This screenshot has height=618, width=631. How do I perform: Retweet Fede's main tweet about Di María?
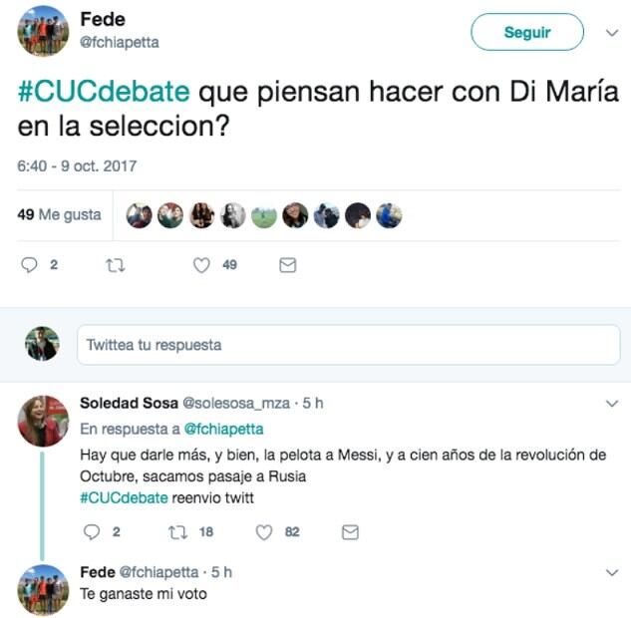[x=115, y=265]
